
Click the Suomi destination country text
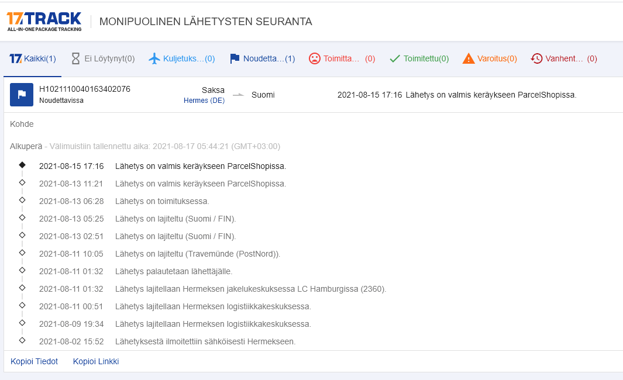click(263, 95)
